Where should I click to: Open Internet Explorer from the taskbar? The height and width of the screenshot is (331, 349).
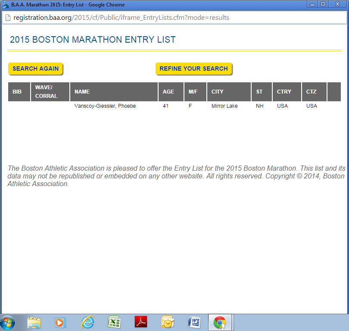pyautogui.click(x=87, y=322)
